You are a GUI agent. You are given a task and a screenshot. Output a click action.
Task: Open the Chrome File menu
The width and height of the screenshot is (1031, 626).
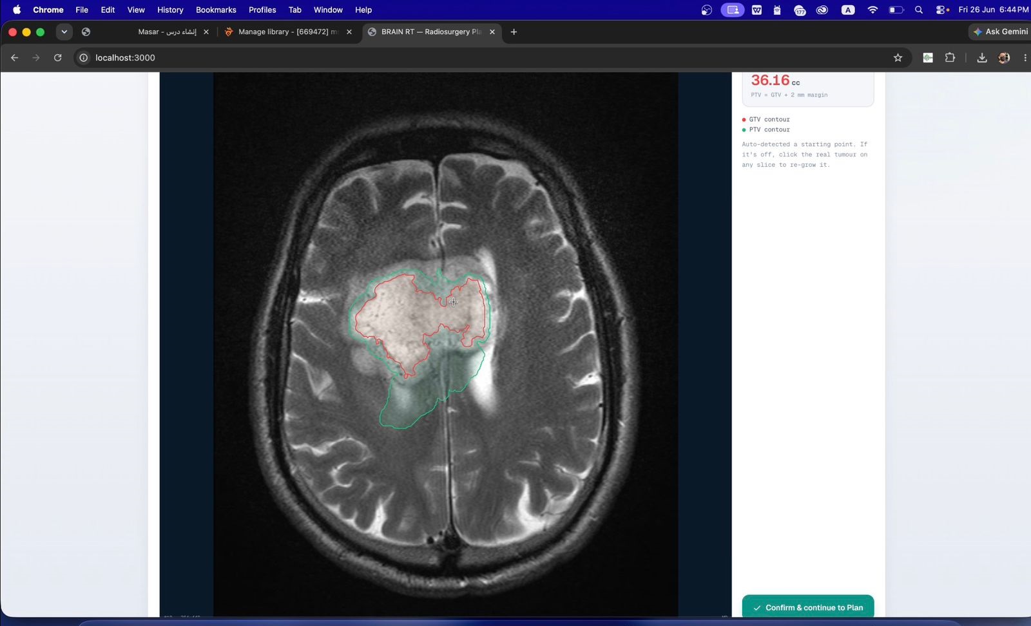82,10
